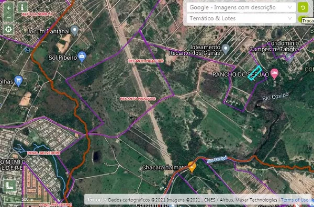Zoom out with the minus button
The height and width of the screenshot is (207, 314).
(x=8, y=18)
